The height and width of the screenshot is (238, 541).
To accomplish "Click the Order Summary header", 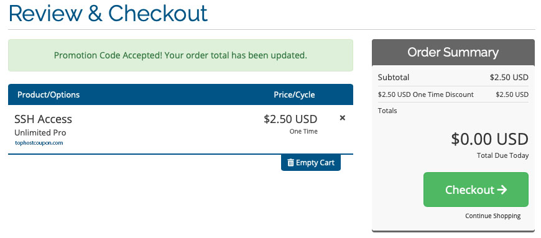I will (x=453, y=52).
